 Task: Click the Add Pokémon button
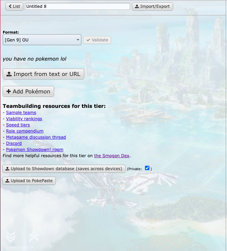pyautogui.click(x=28, y=91)
